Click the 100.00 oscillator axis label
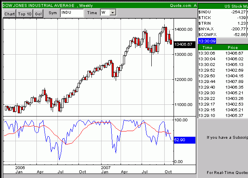This screenshot has height=178, width=248. pyautogui.click(x=181, y=120)
